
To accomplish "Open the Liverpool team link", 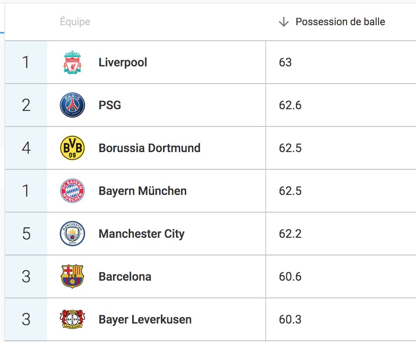I will pyautogui.click(x=123, y=63).
